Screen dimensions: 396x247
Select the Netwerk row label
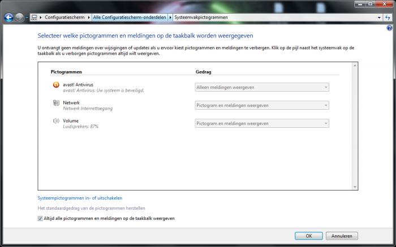pyautogui.click(x=71, y=103)
